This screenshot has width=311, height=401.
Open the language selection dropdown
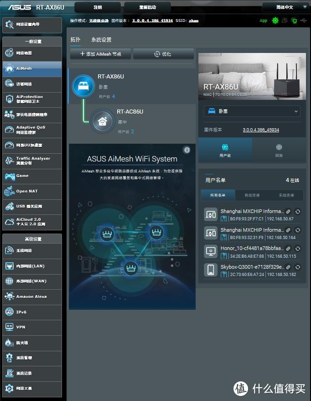[x=286, y=7]
